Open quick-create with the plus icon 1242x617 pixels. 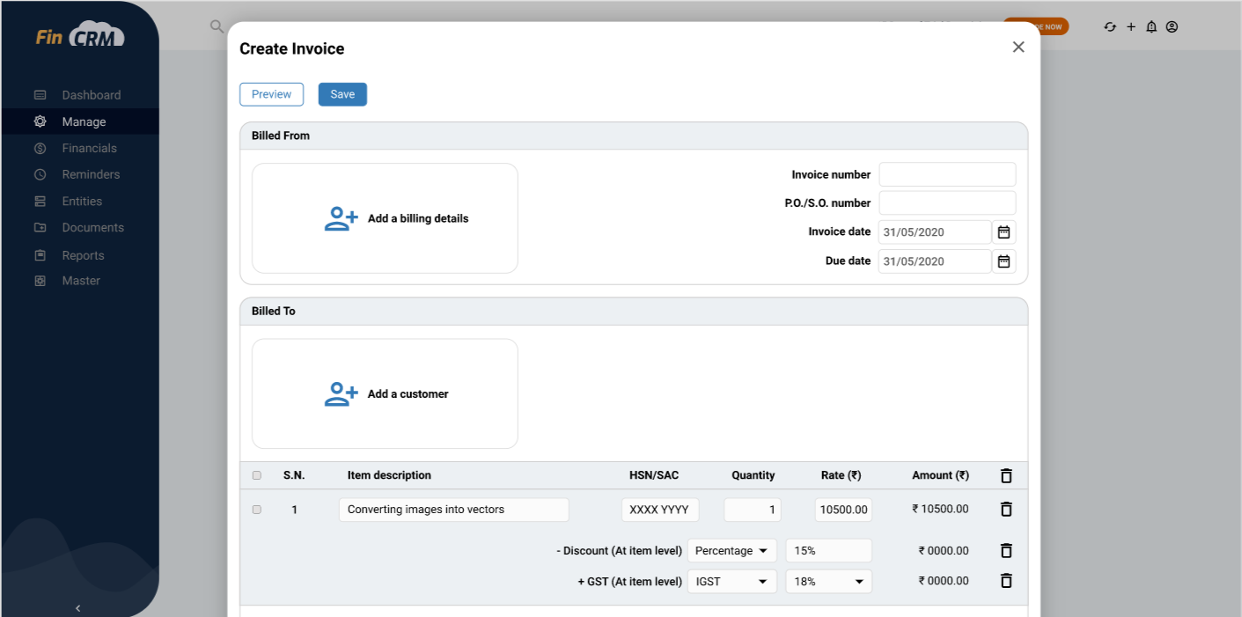[1130, 26]
